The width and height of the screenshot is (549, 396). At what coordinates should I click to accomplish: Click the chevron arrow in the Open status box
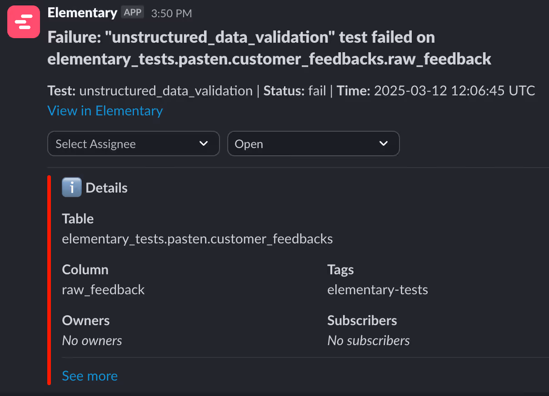point(384,144)
